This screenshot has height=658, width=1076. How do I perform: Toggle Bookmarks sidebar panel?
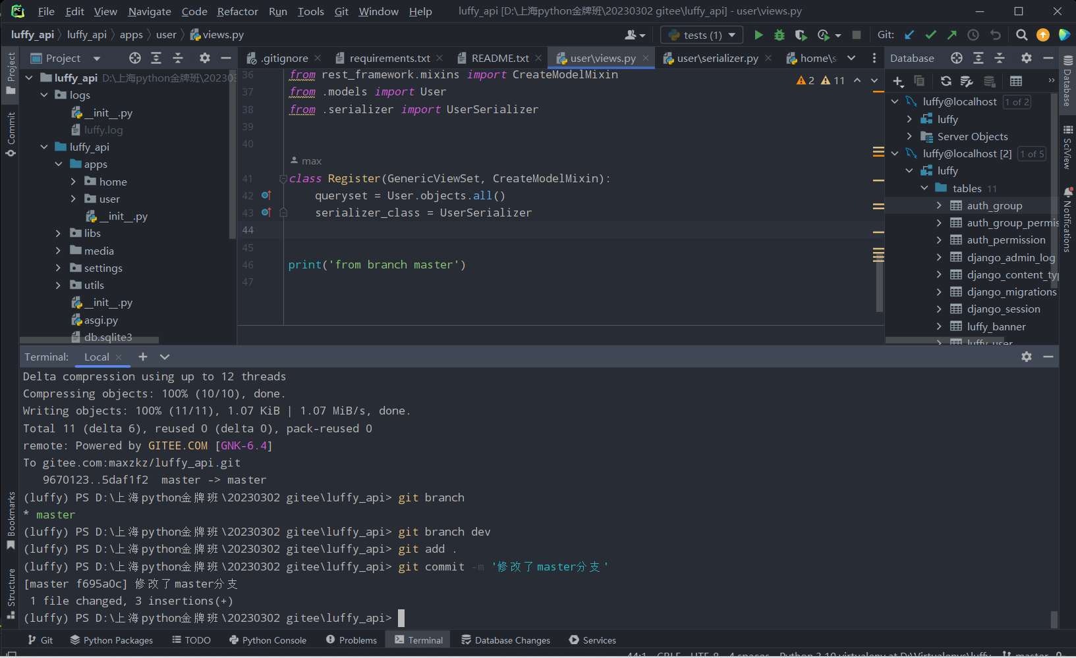point(11,520)
